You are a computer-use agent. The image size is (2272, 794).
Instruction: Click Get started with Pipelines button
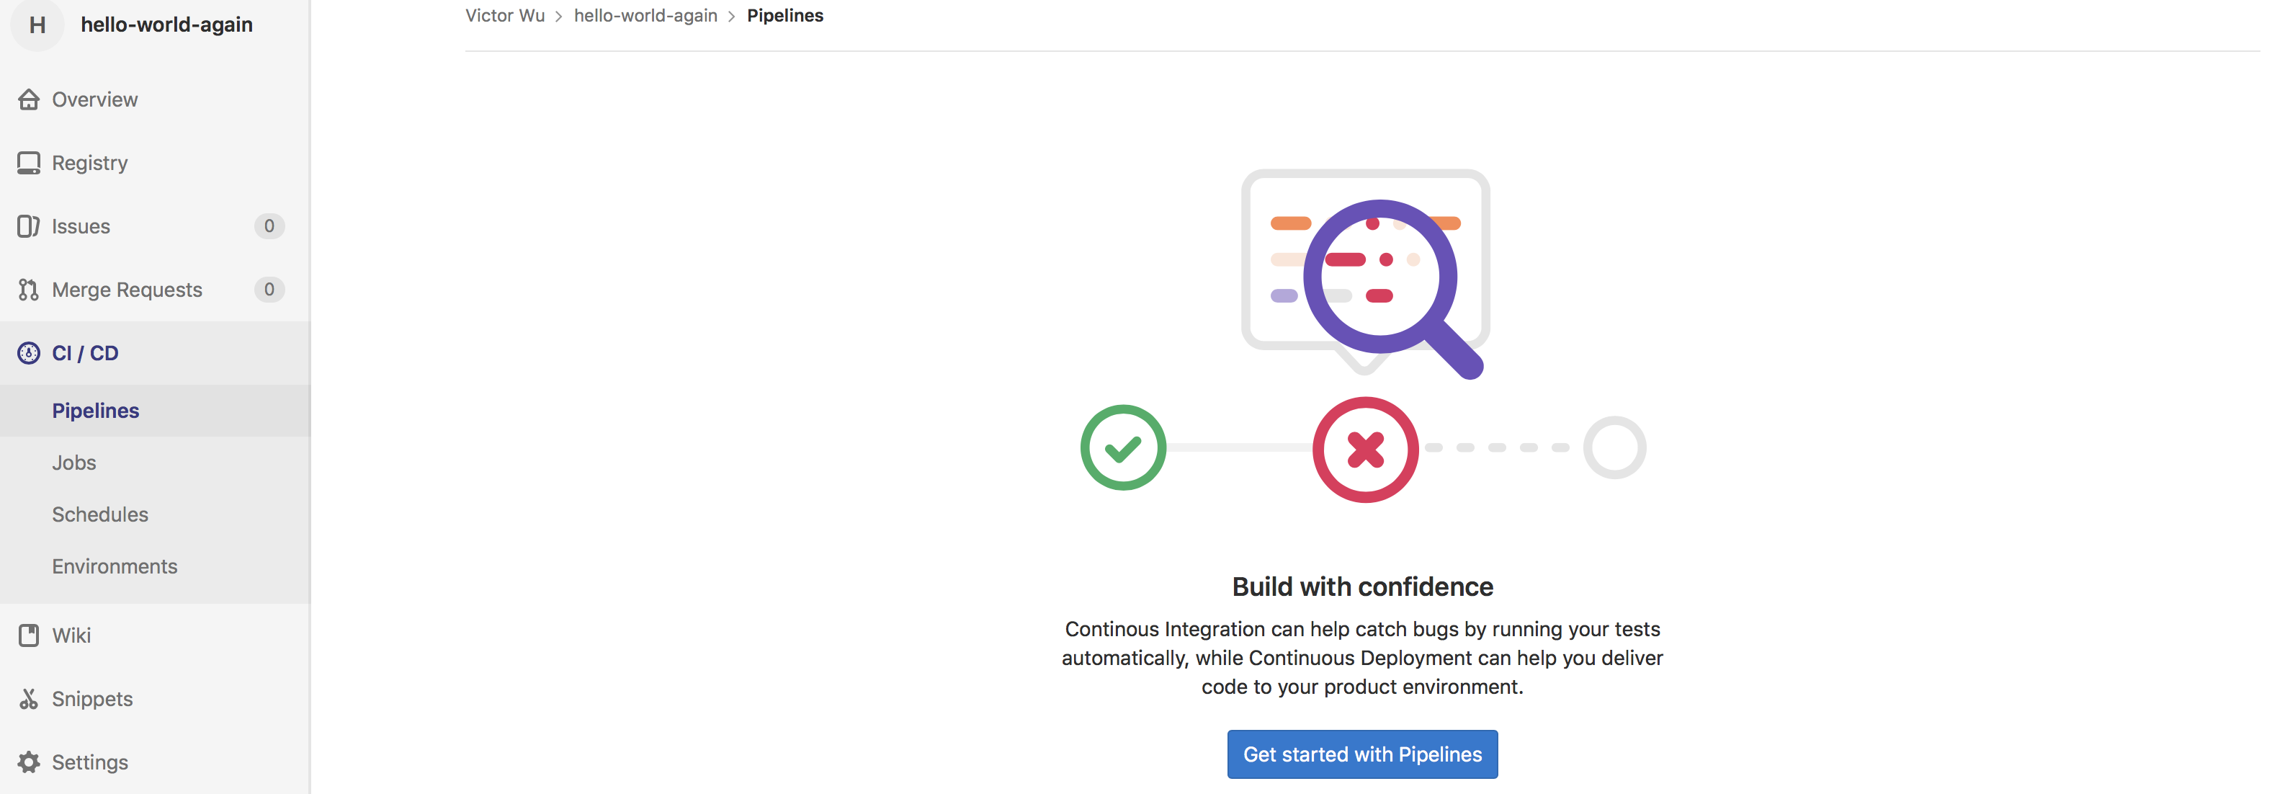(x=1361, y=754)
